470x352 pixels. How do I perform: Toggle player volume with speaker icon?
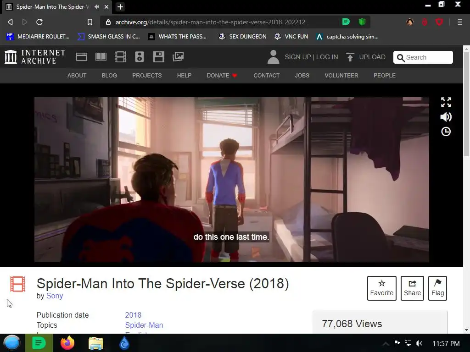click(446, 117)
